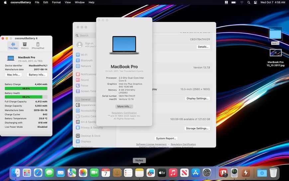Click the battery status icon in menu bar
This screenshot has height=181, width=289.
[234, 2]
